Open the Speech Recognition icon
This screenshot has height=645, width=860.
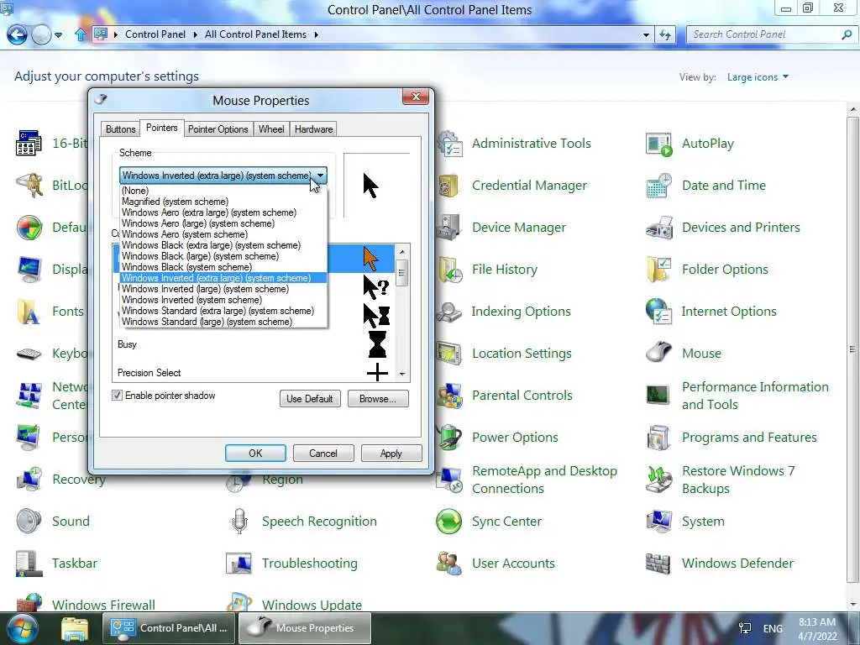pos(239,521)
